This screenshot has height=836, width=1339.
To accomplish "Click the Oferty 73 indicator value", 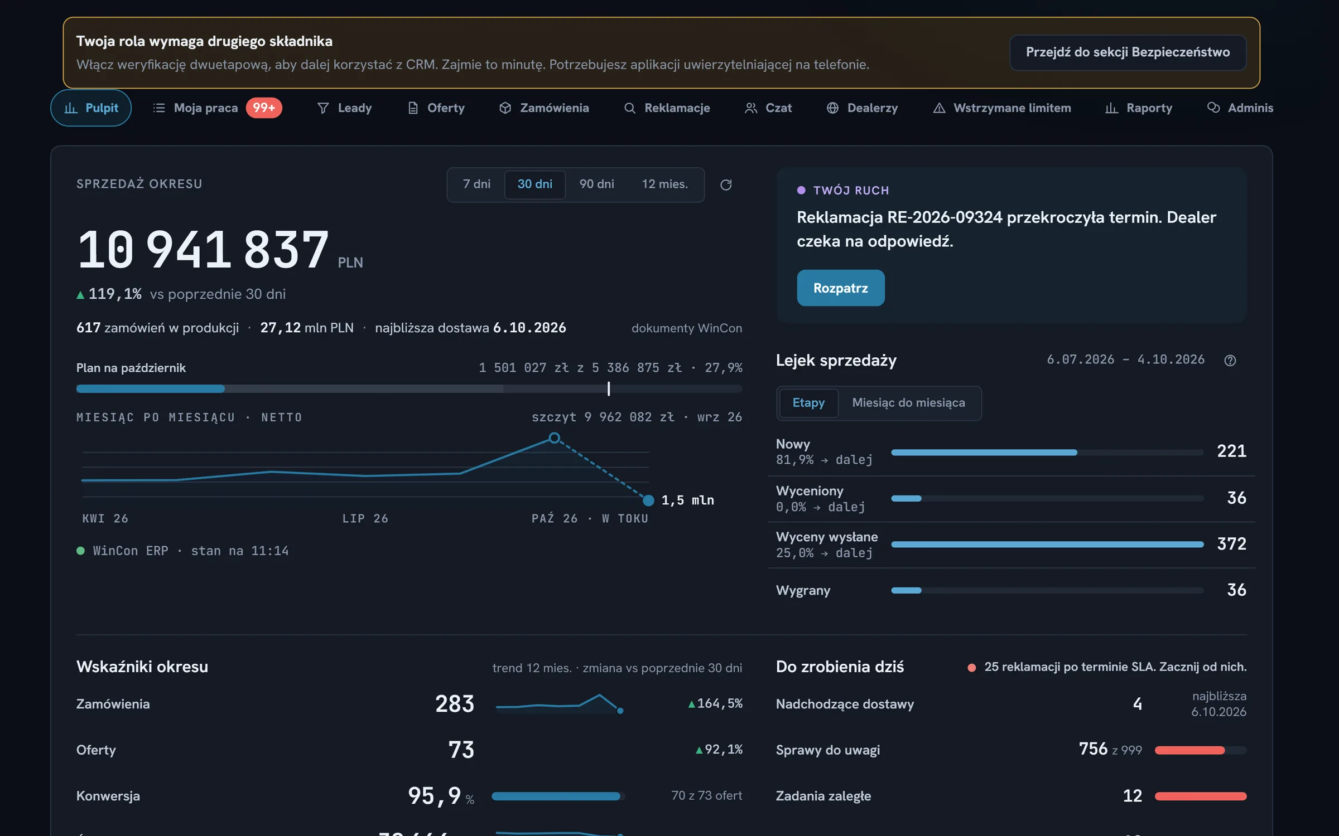I will (461, 751).
